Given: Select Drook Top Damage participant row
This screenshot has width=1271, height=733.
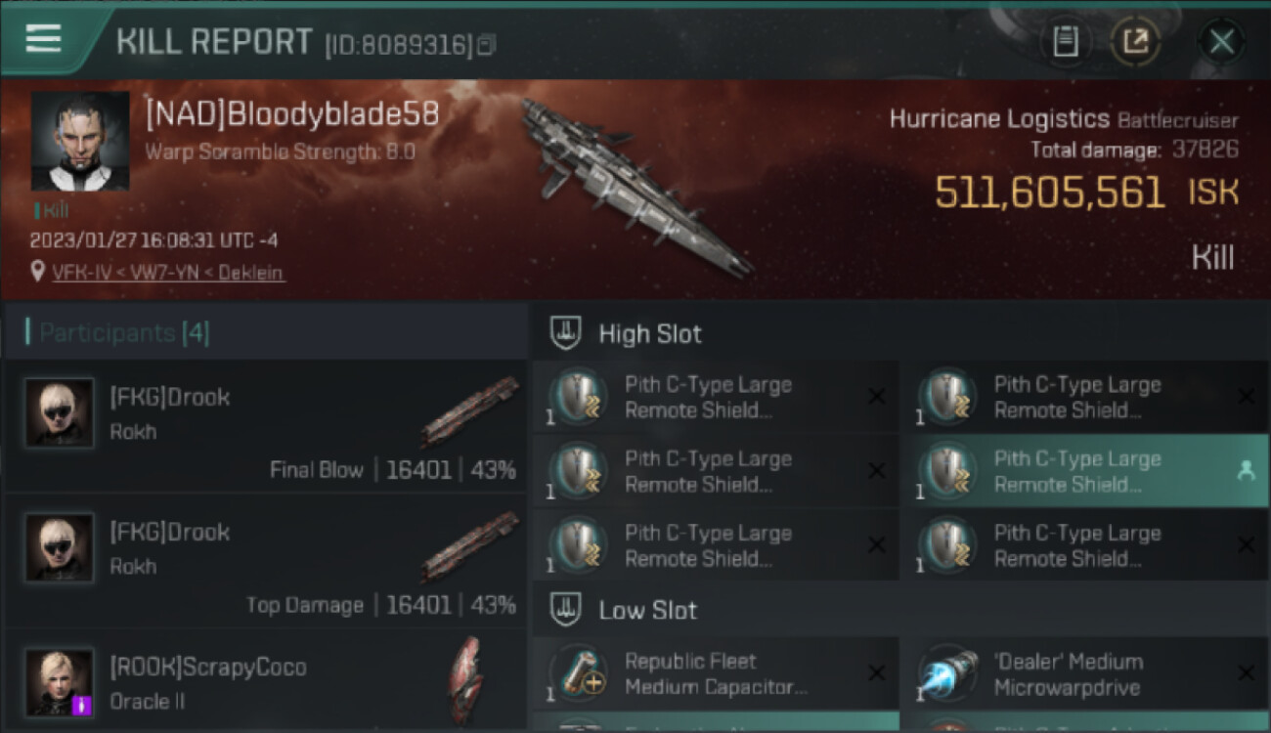Looking at the screenshot, I should coord(265,561).
